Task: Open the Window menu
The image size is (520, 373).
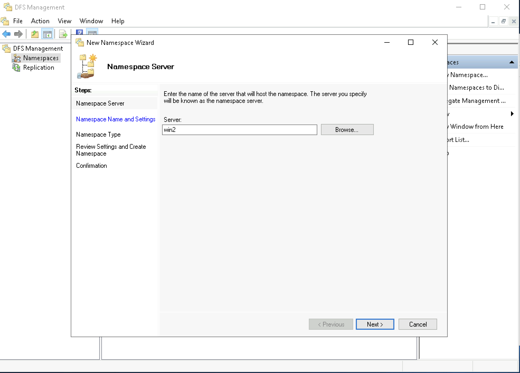Action: pos(91,21)
